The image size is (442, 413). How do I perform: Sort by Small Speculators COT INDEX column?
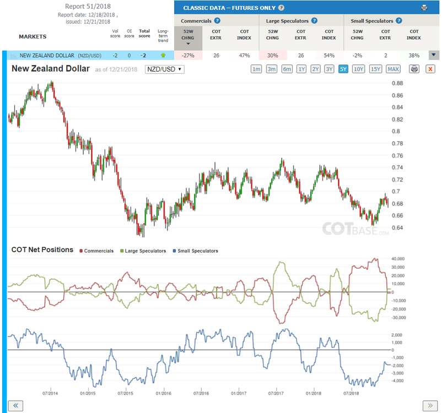[x=413, y=35]
